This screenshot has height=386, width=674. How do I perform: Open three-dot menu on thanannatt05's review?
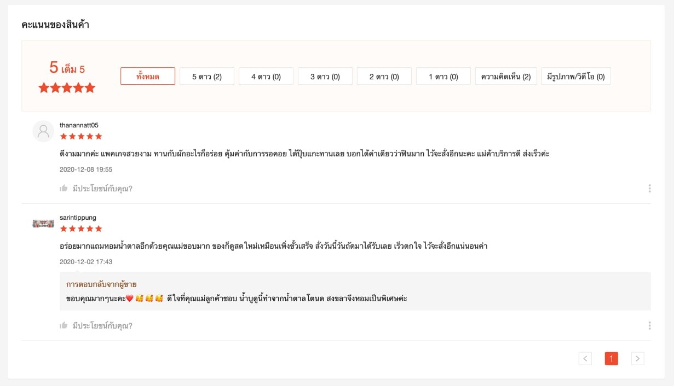point(649,189)
